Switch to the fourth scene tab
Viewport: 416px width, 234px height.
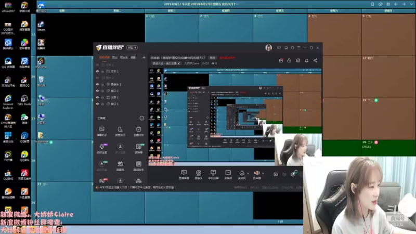pyautogui.click(x=133, y=57)
